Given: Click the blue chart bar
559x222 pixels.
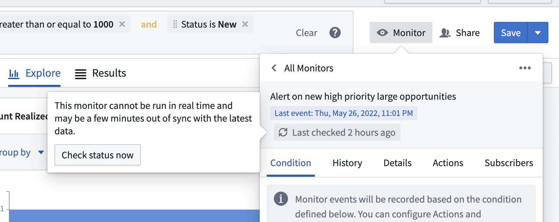Looking at the screenshot, I should (x=134, y=216).
